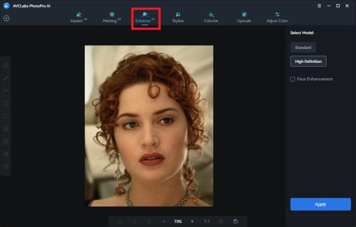Click the Apply button
The height and width of the screenshot is (227, 356).
[320, 204]
